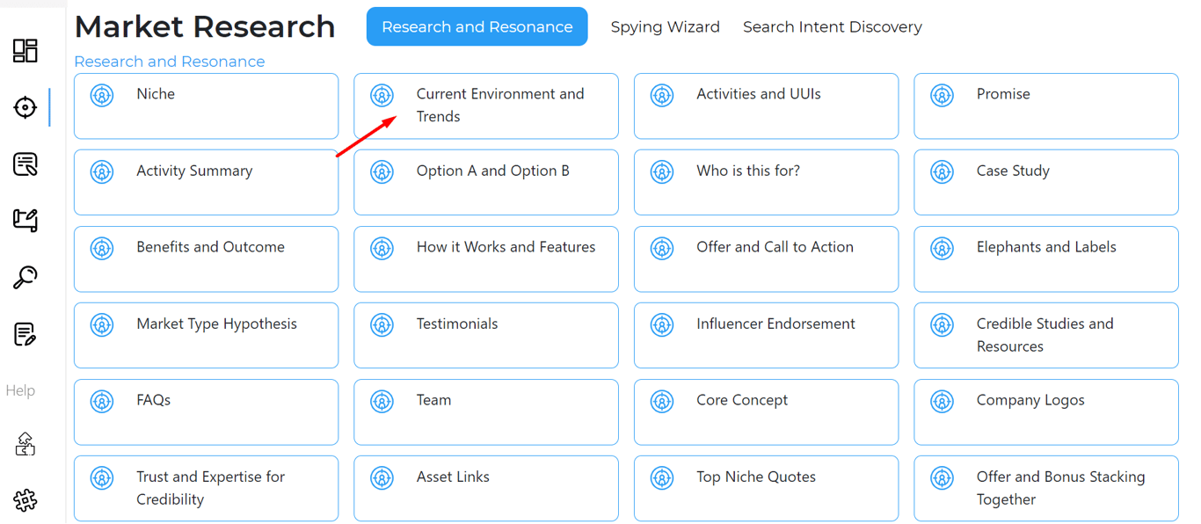This screenshot has height=524, width=1201.
Task: Open the Promise card
Action: coord(1046,106)
